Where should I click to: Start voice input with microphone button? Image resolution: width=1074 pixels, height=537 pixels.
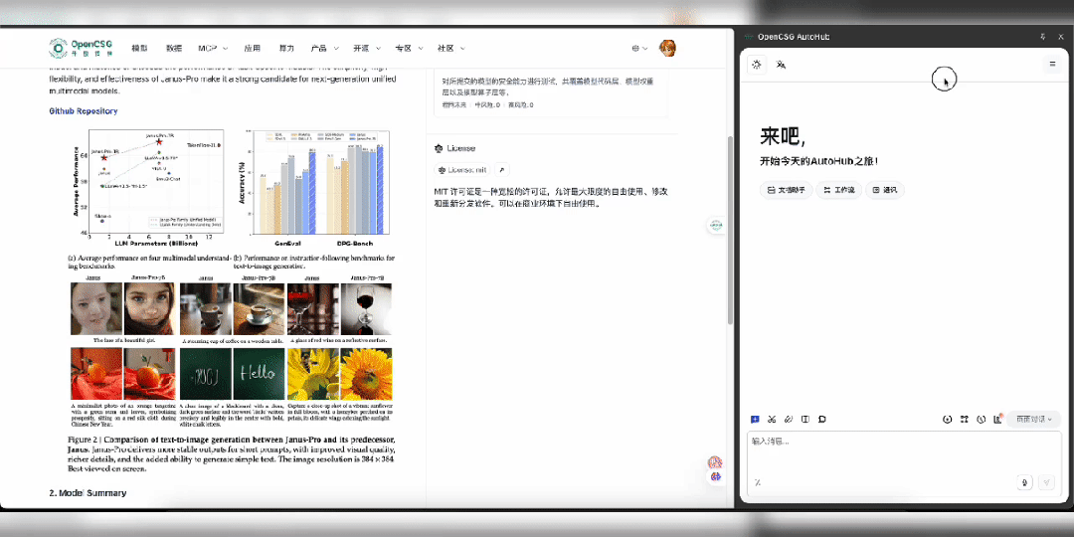click(x=1024, y=482)
